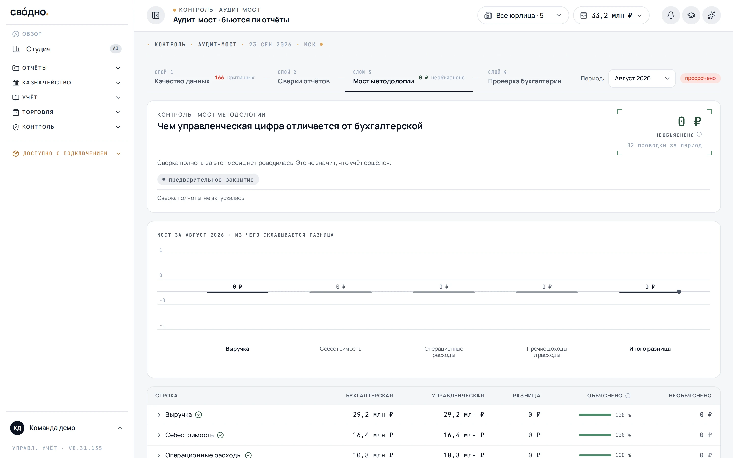
Task: Open notifications bell
Action: (x=671, y=15)
